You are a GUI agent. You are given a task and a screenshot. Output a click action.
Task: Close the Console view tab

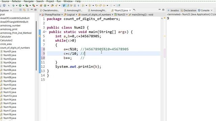click(x=212, y=10)
